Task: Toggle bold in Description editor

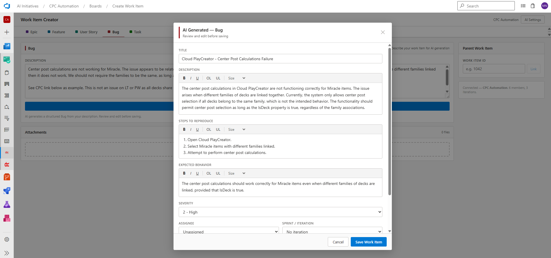Action: coord(184,78)
